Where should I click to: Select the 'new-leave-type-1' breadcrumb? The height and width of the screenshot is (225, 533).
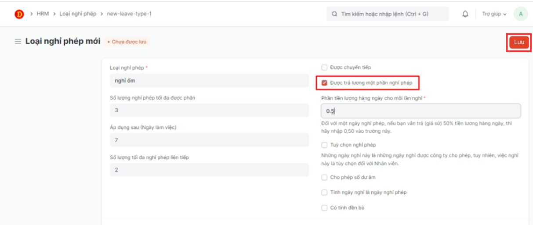[129, 14]
